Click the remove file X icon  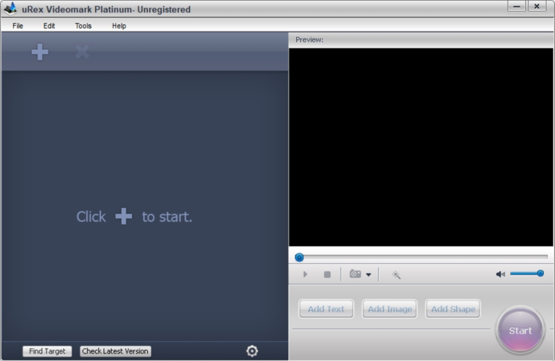82,52
